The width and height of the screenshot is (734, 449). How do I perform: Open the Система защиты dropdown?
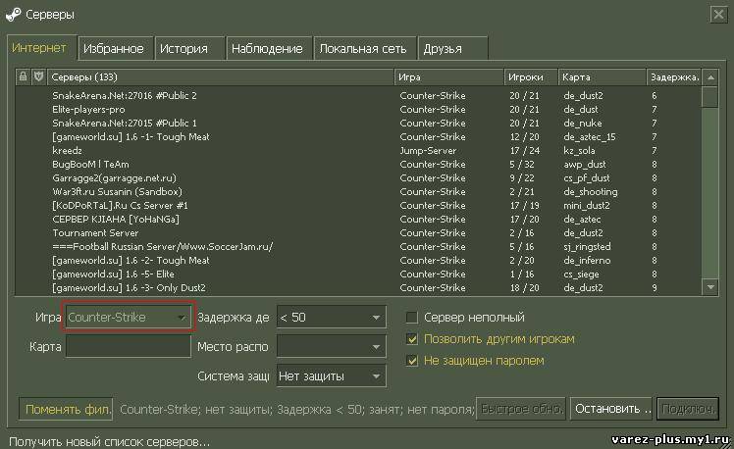(331, 375)
